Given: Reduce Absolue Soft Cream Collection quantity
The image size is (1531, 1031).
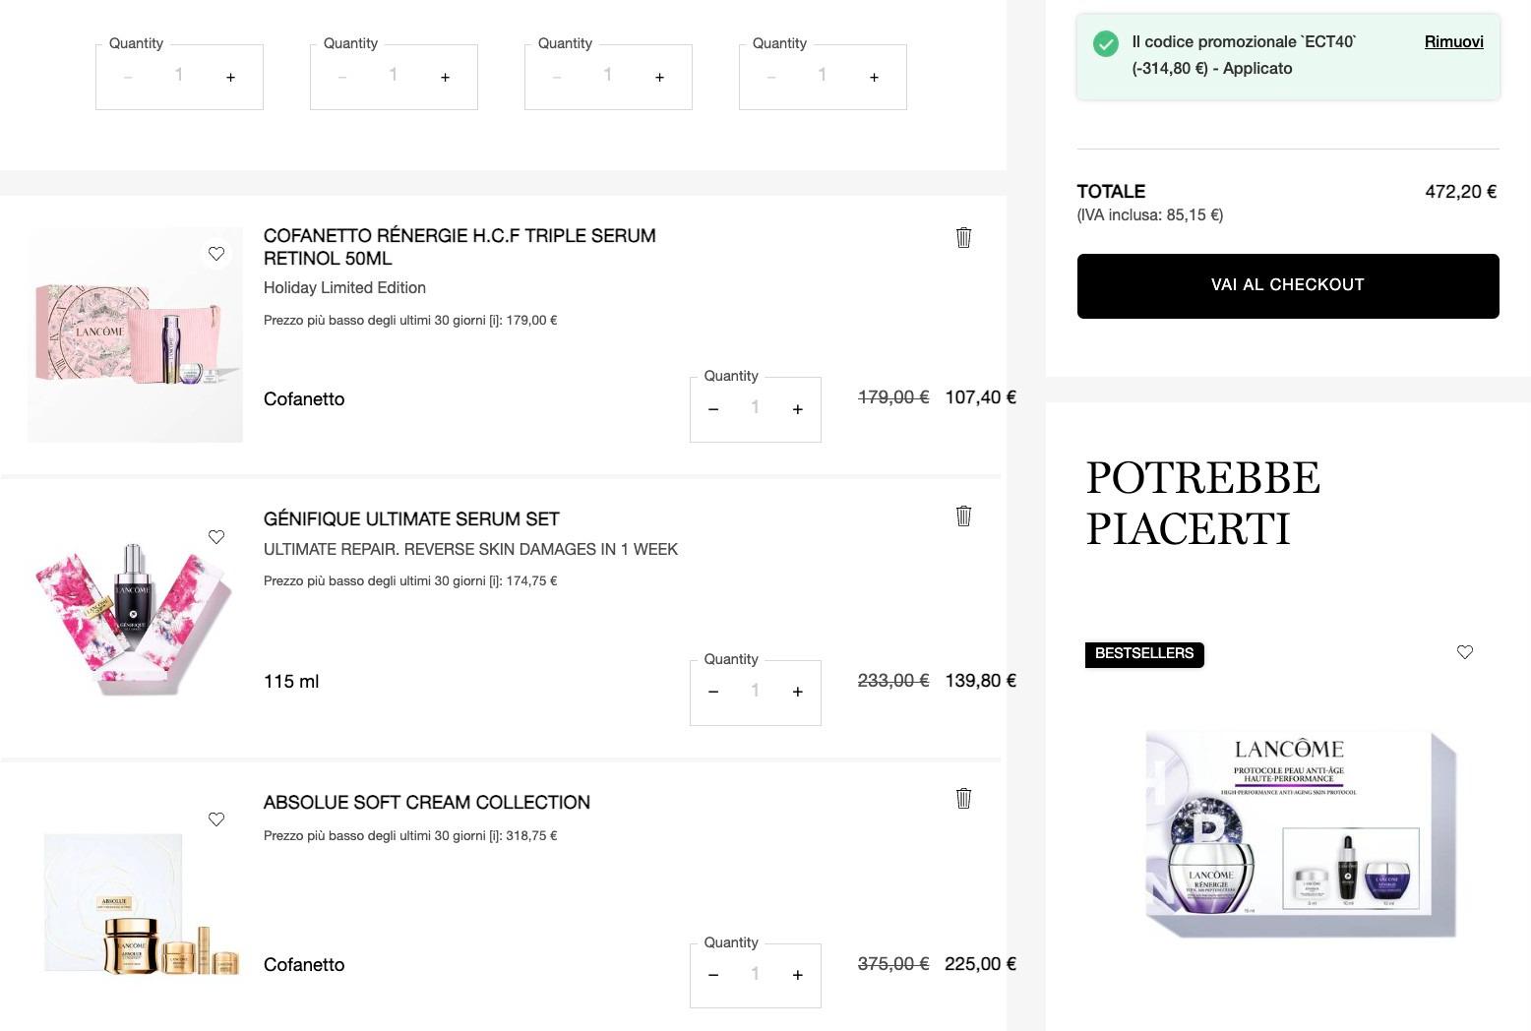Looking at the screenshot, I should (713, 975).
